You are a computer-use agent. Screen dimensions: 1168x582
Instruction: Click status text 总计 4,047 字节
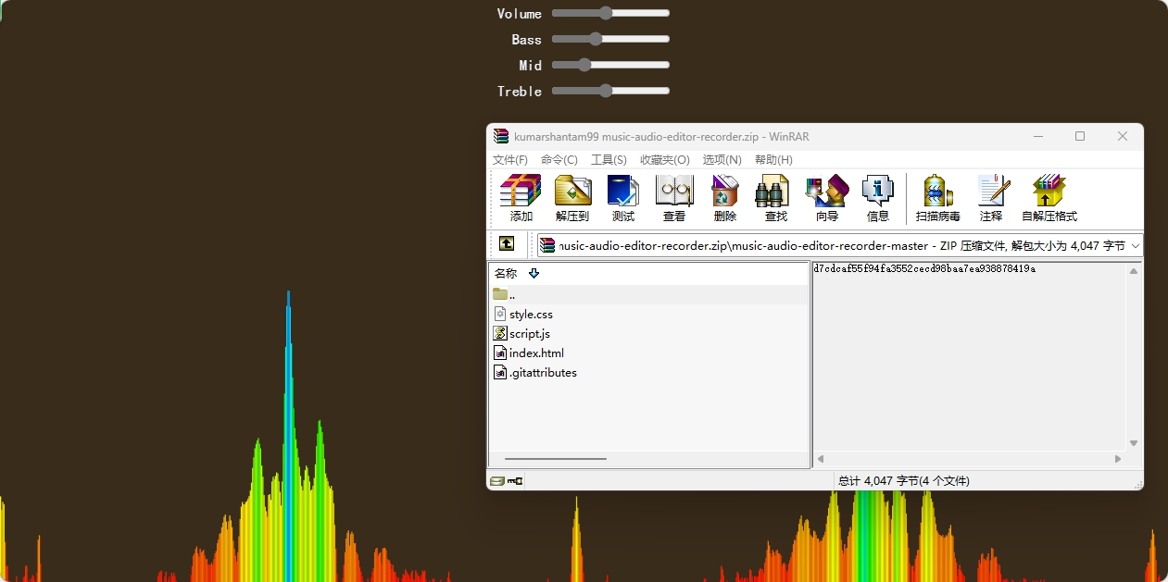click(904, 481)
